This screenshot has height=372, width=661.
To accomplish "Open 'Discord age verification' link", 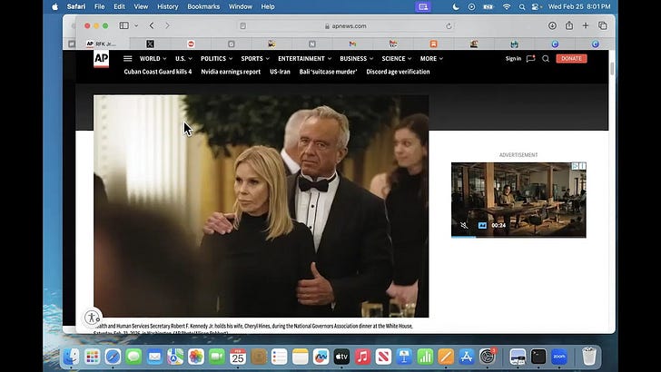I will pyautogui.click(x=398, y=72).
